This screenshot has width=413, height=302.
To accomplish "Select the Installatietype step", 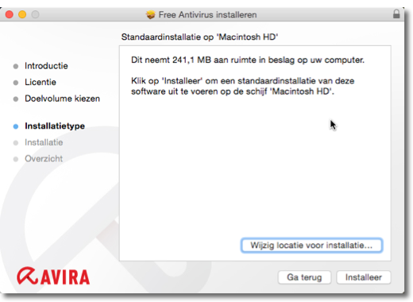I will [55, 126].
